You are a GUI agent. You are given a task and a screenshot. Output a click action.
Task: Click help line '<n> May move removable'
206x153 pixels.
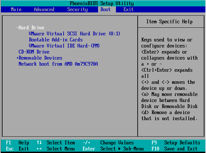[x=170, y=94]
